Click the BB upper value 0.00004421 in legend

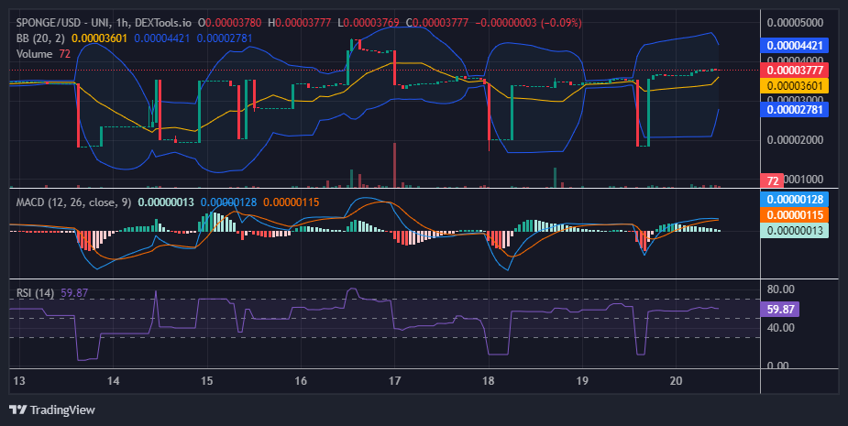161,38
